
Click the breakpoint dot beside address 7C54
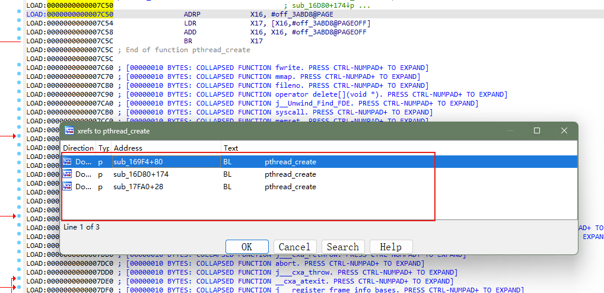[18, 21]
